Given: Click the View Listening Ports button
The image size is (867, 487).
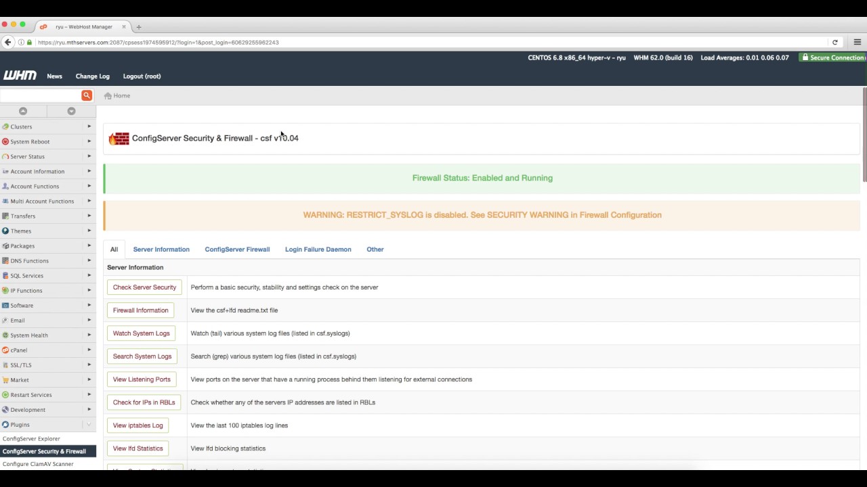Looking at the screenshot, I should point(142,379).
